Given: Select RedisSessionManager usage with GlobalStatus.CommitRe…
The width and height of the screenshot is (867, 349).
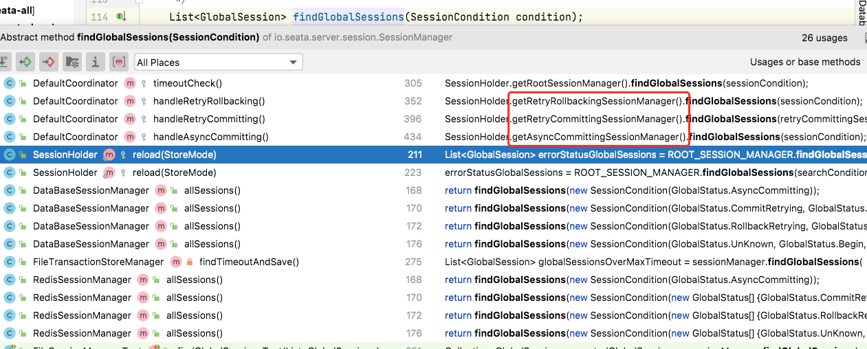Looking at the screenshot, I should click(x=433, y=297).
